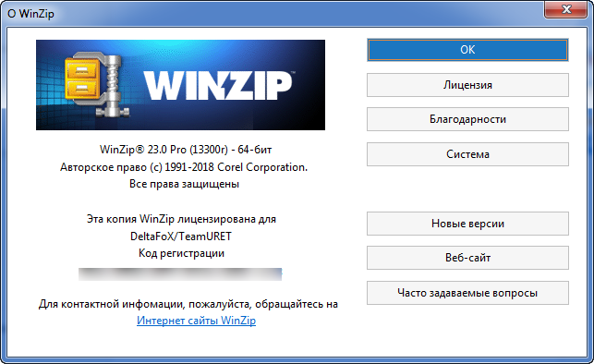Image resolution: width=594 pixels, height=364 pixels.
Task: Click the Код регистрации label
Action: (181, 253)
